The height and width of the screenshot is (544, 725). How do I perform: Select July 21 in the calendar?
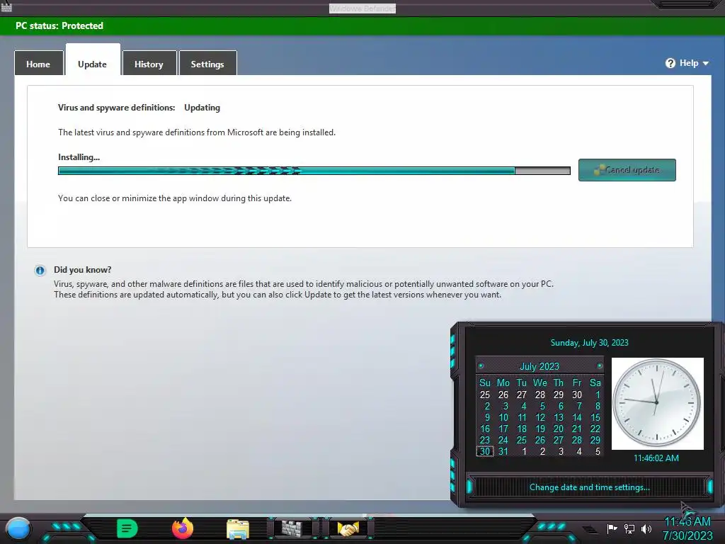576,429
